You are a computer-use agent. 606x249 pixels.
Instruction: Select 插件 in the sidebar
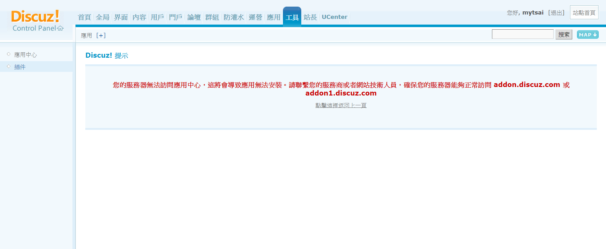pos(20,67)
